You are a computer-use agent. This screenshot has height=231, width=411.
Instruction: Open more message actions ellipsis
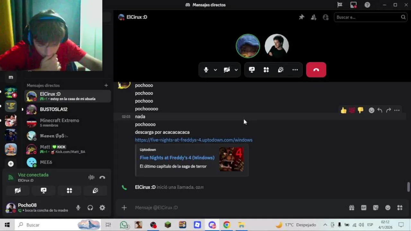(x=397, y=110)
